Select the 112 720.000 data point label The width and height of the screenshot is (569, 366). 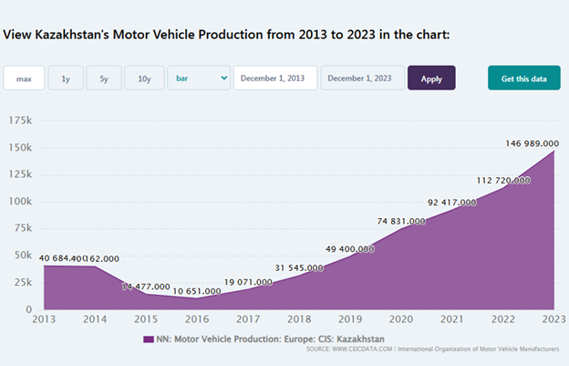(x=494, y=180)
